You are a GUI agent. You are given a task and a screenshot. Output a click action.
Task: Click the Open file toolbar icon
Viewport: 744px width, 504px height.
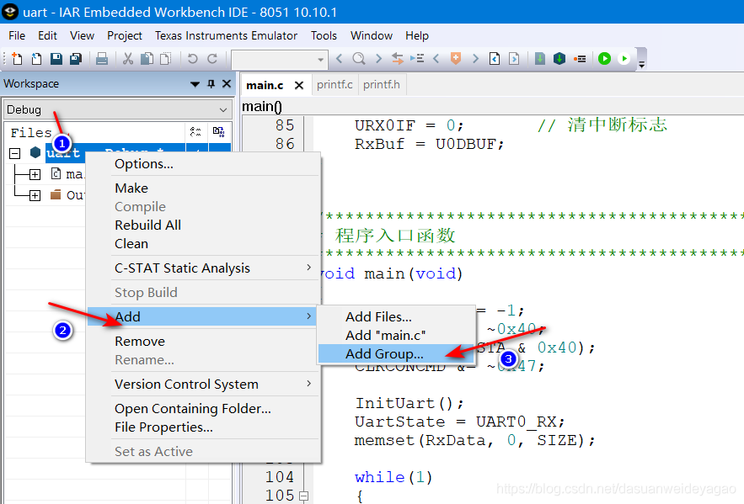[36, 59]
